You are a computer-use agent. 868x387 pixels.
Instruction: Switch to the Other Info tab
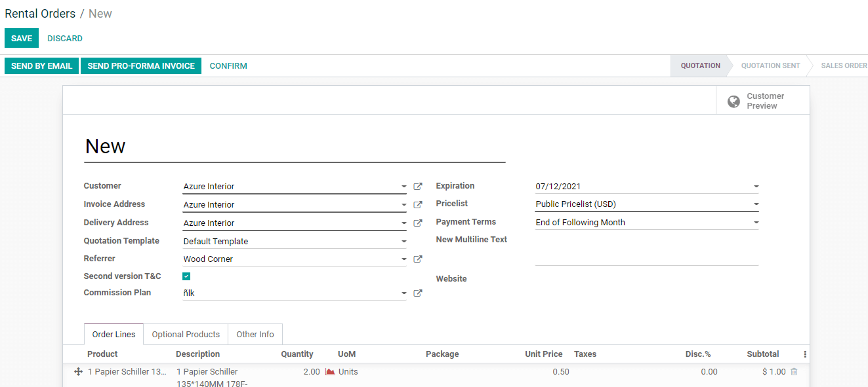(255, 334)
